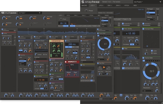Click the CUTOFF macro knob in Multipass

coord(4,18)
